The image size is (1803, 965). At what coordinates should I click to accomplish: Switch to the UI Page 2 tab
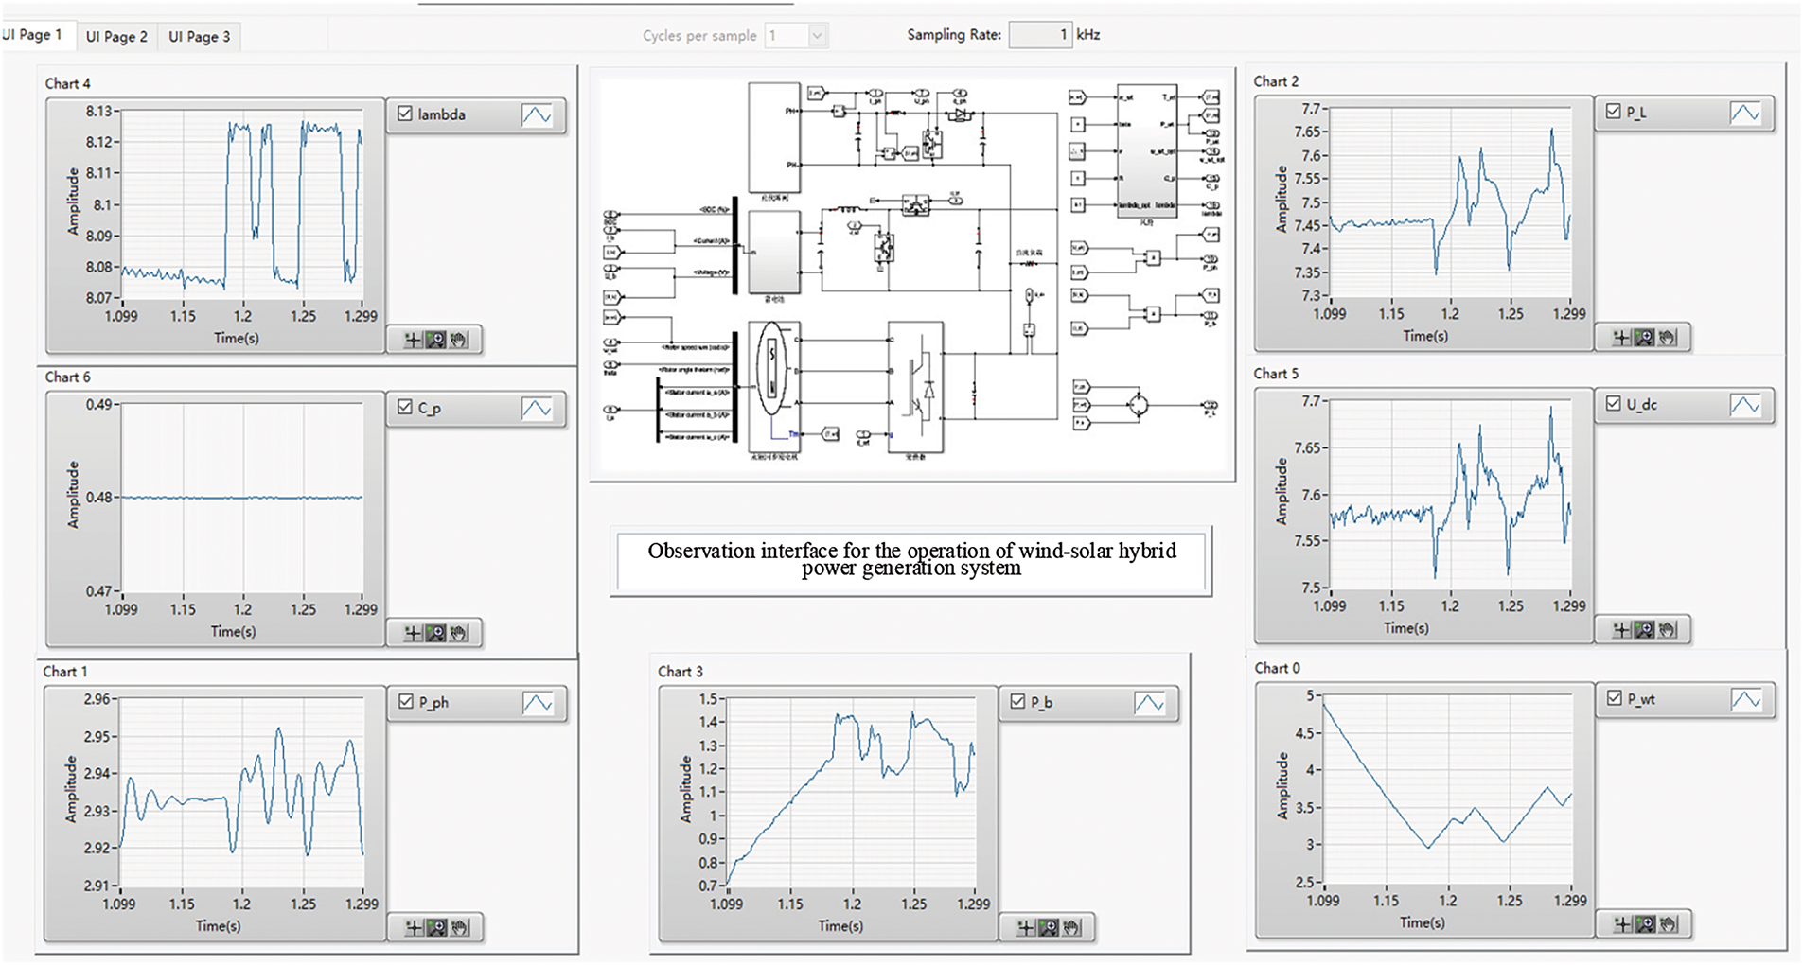click(116, 37)
